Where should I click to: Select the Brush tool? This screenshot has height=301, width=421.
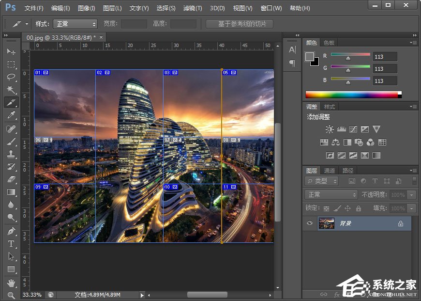pos(11,141)
